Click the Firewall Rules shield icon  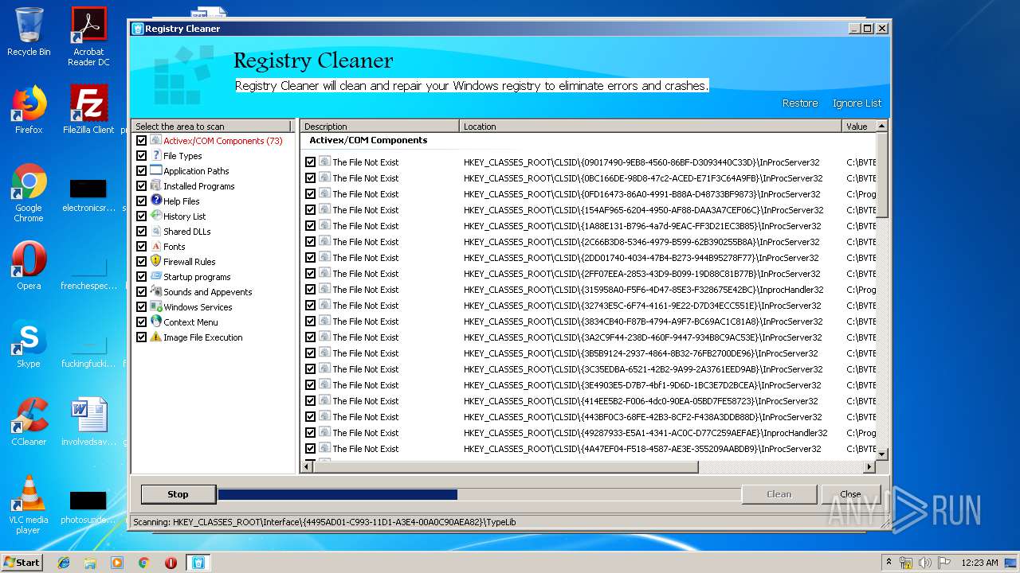tap(156, 262)
